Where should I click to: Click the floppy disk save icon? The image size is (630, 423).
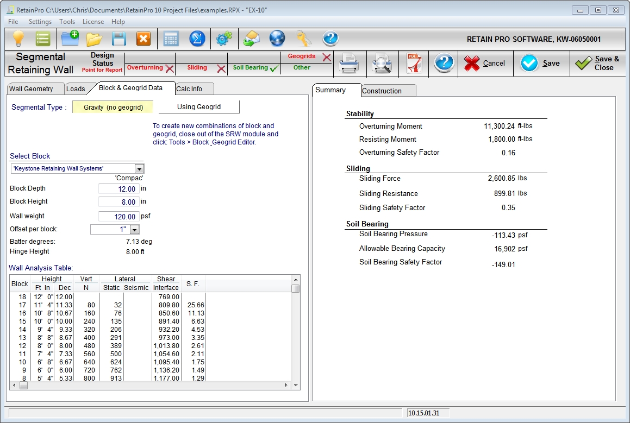tap(119, 39)
